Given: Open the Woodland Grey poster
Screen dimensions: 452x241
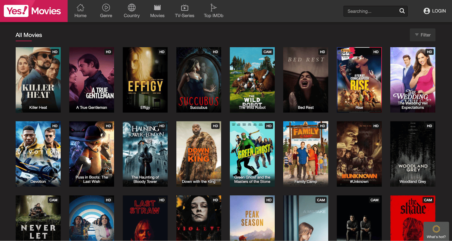Looking at the screenshot, I should [413, 154].
